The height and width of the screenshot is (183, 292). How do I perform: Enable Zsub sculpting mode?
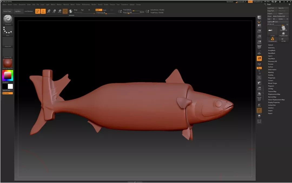(104, 10)
